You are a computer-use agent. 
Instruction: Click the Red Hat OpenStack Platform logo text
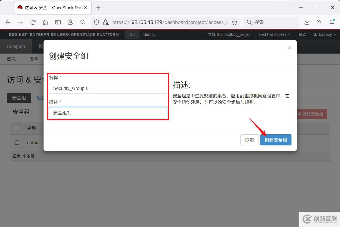coord(64,34)
